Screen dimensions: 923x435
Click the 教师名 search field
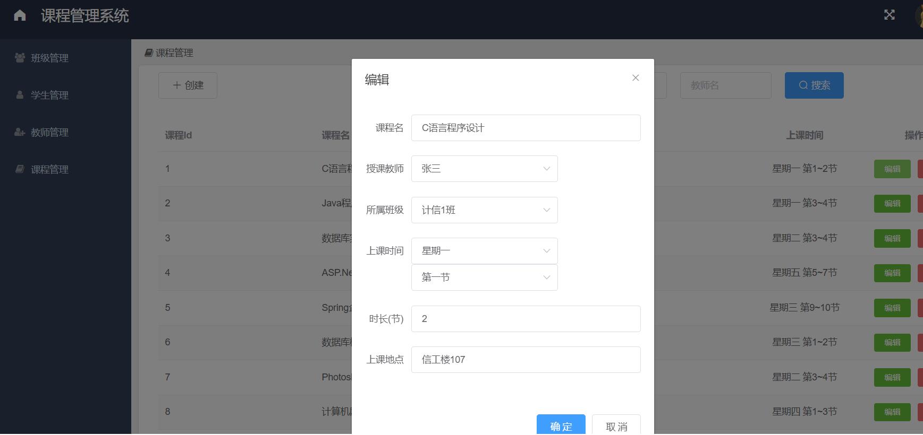[x=725, y=85]
